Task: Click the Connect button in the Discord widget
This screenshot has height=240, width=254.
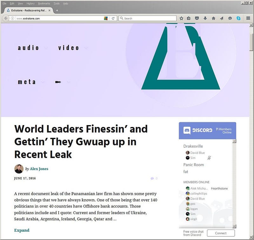Action: click(221, 233)
